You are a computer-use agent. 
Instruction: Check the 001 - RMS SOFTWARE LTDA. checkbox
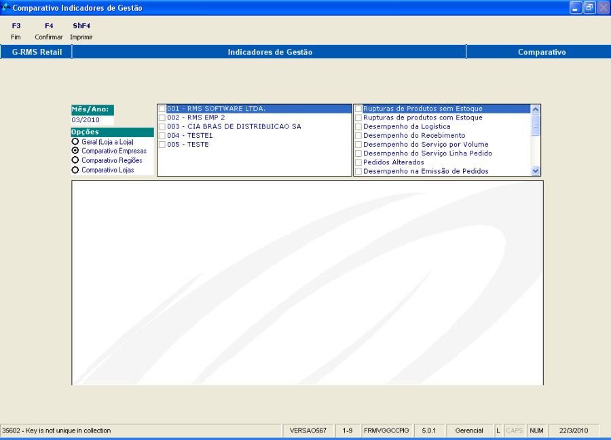click(x=162, y=109)
